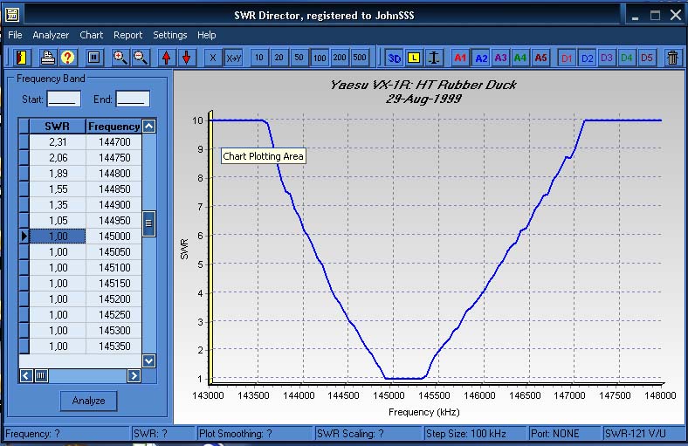Open the File menu
Viewport: 688px width, 446px height.
[15, 35]
